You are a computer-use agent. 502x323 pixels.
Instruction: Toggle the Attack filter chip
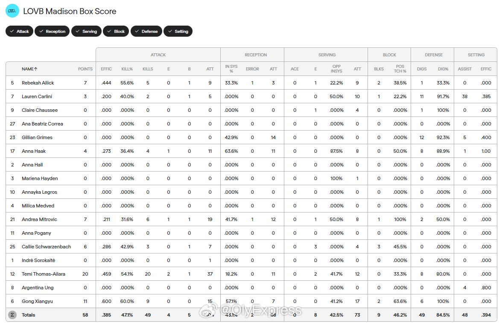point(19,32)
